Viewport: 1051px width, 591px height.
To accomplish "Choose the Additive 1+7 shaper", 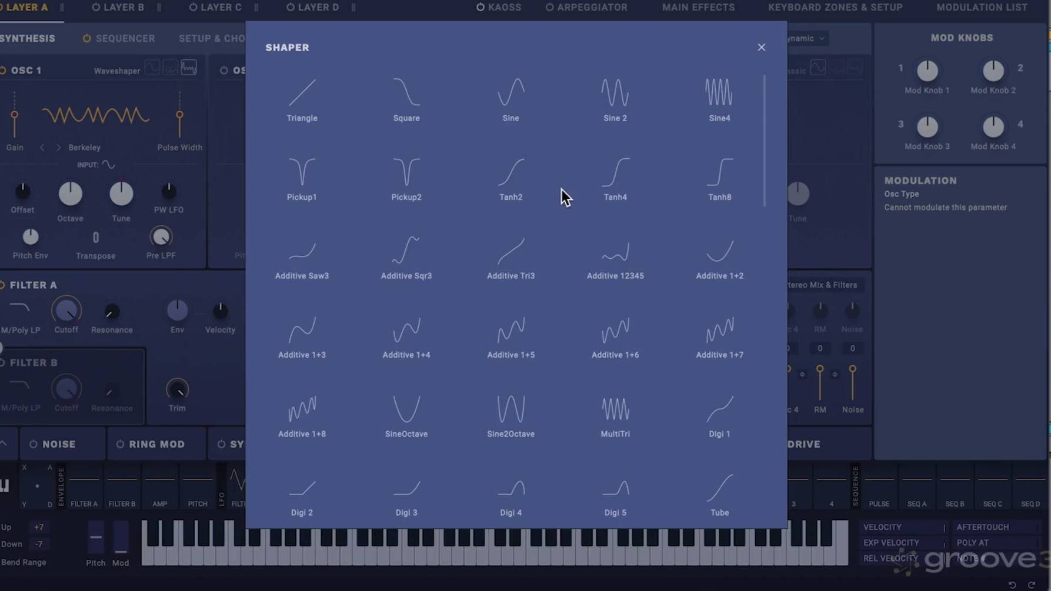I will [719, 337].
